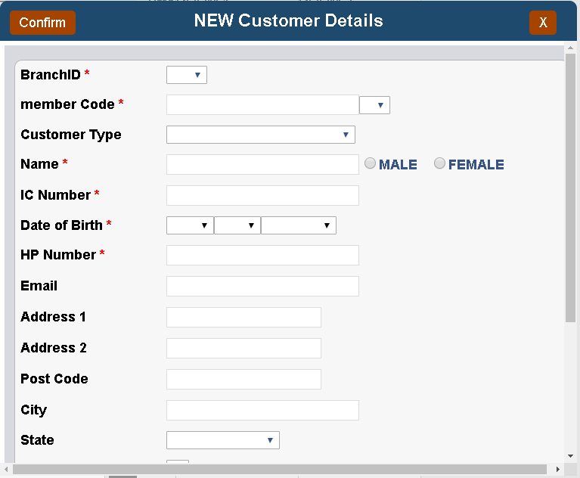Select the FEMALE radio button
The height and width of the screenshot is (478, 580).
(439, 163)
